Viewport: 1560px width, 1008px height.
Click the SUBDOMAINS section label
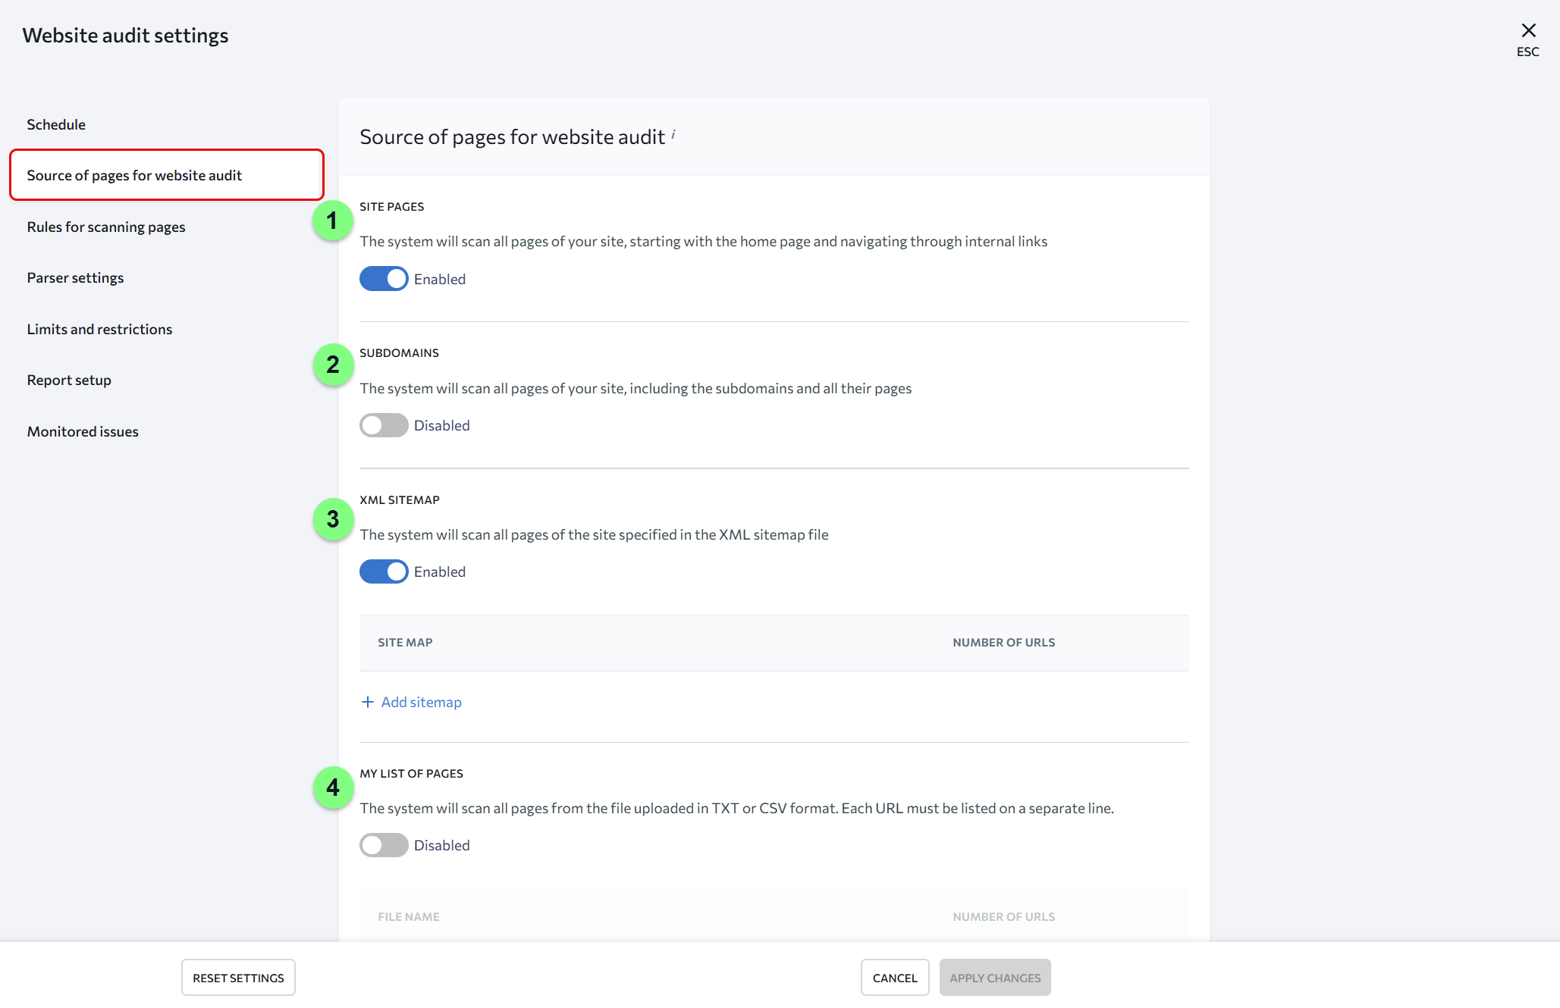coord(399,353)
